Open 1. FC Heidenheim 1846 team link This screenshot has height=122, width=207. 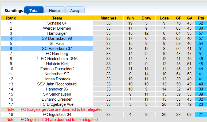tap(57, 59)
